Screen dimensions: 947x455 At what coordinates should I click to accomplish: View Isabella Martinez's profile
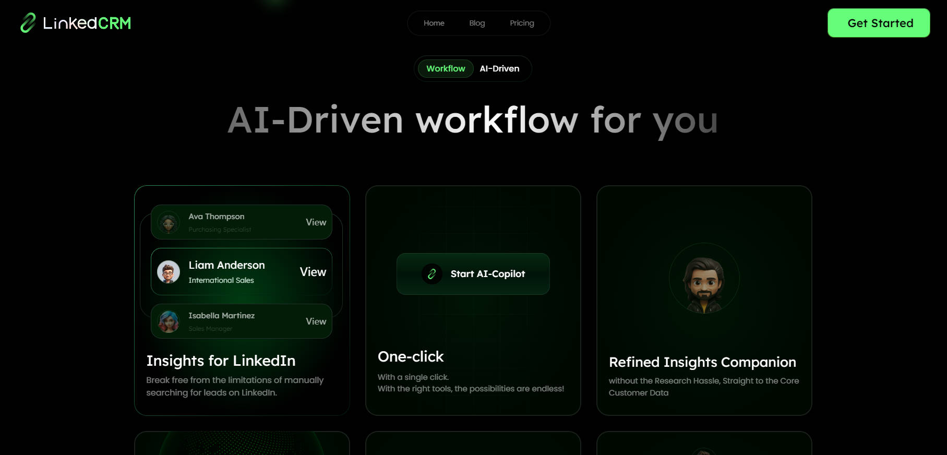(x=316, y=321)
